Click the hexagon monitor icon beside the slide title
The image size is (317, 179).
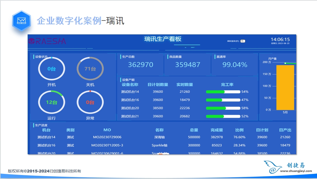[x=21, y=20]
